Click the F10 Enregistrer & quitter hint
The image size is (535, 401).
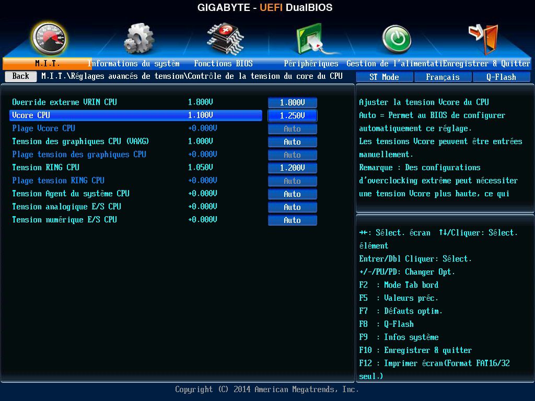point(415,350)
